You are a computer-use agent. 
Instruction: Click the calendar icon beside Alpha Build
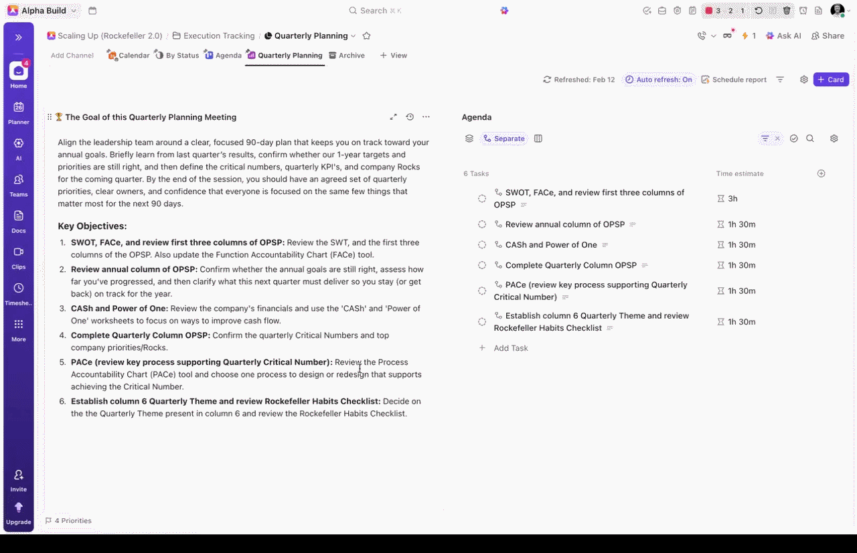click(x=92, y=11)
